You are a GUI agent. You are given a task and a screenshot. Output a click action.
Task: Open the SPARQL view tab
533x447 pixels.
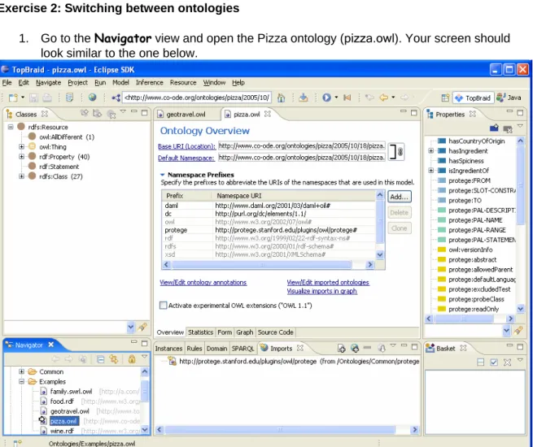click(242, 349)
